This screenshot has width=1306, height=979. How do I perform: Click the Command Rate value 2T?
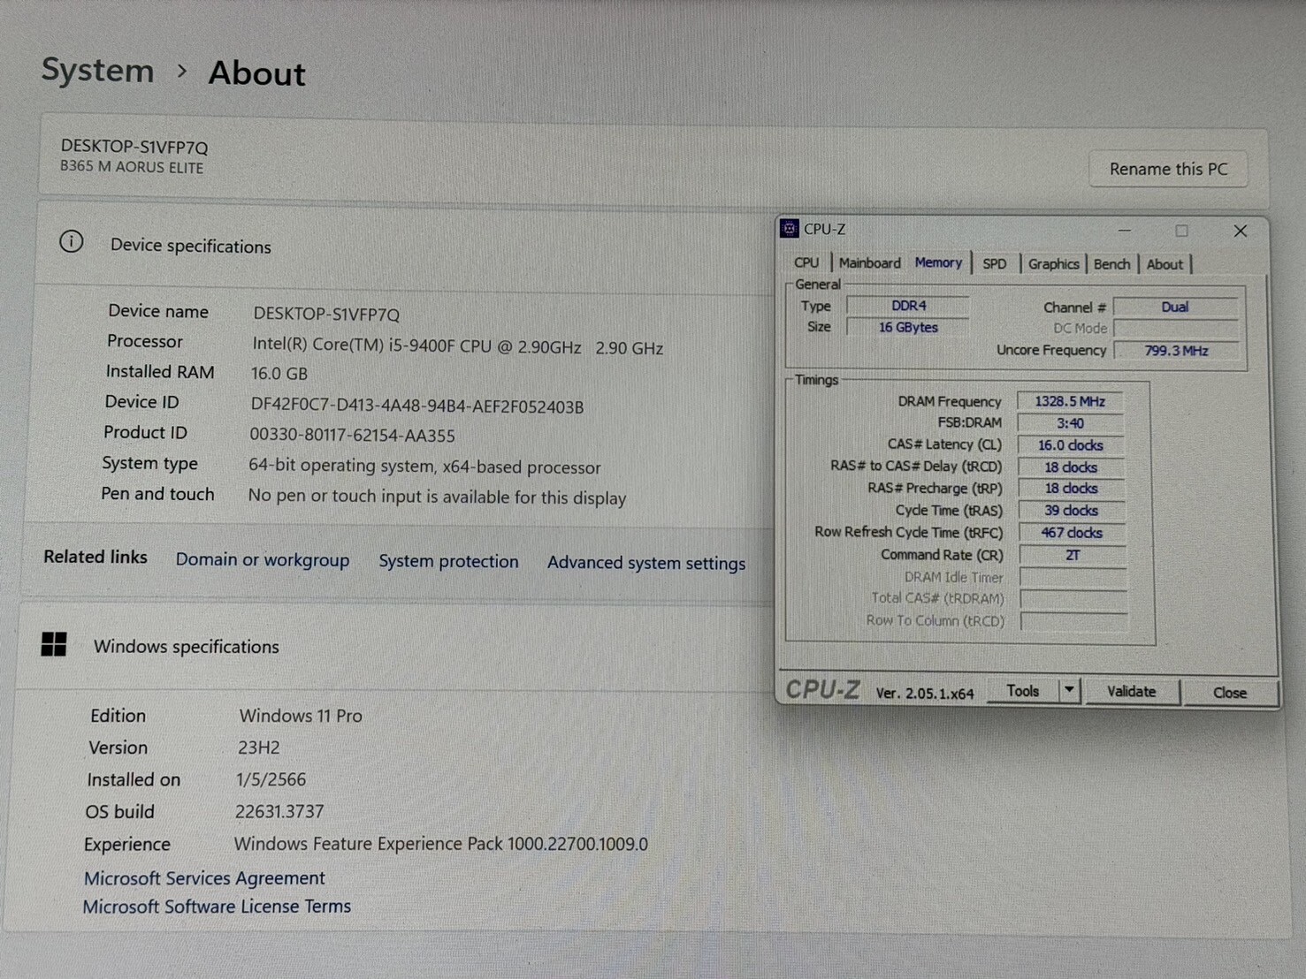[x=1073, y=555]
